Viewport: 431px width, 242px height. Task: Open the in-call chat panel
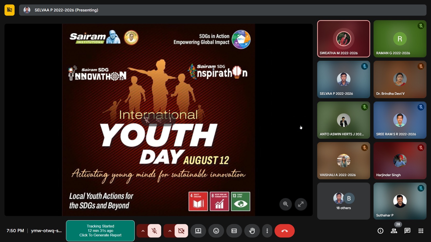pyautogui.click(x=407, y=231)
